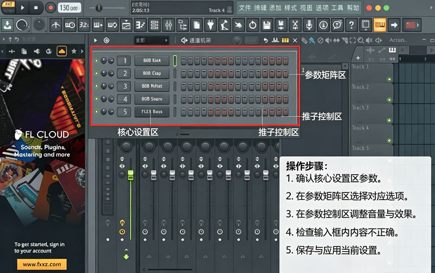Open the channel filter dropdown in rack

pyautogui.click(x=152, y=40)
